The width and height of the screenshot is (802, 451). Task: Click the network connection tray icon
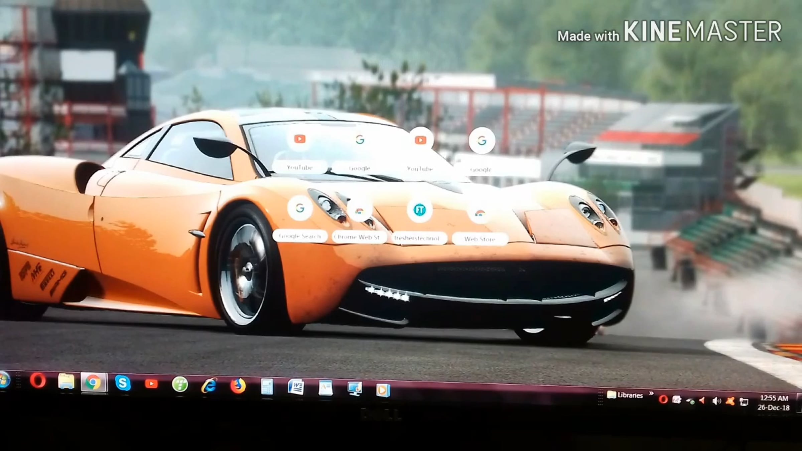pos(744,402)
